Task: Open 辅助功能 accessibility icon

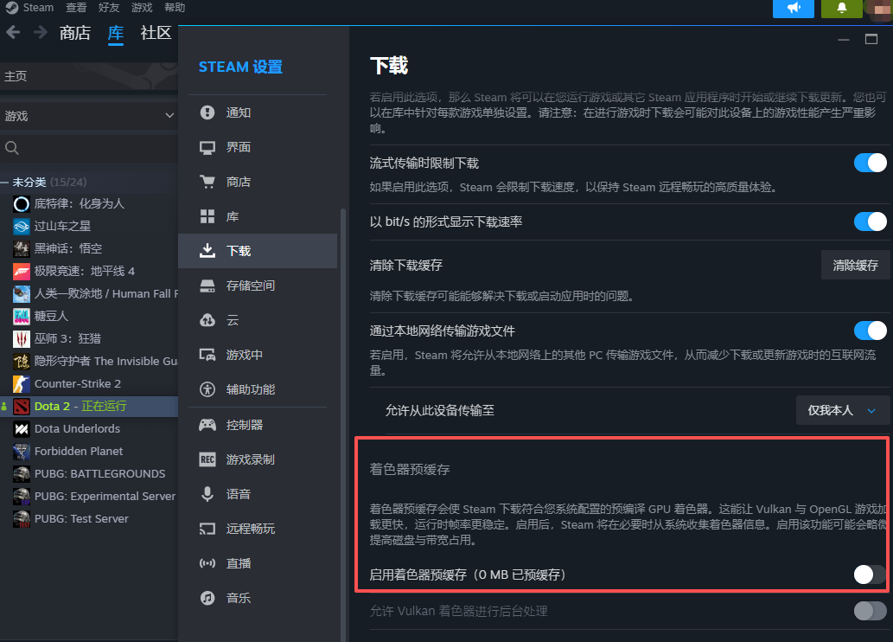Action: 207,389
